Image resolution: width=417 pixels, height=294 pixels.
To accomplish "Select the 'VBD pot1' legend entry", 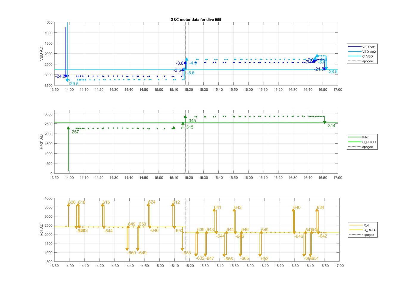I will [362, 47].
